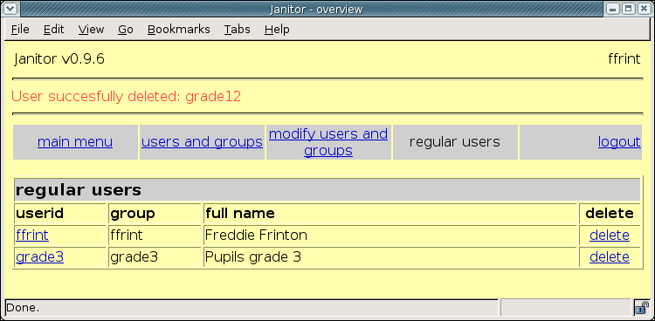Open the Tabs menu
Image resolution: width=655 pixels, height=321 pixels.
click(x=238, y=29)
